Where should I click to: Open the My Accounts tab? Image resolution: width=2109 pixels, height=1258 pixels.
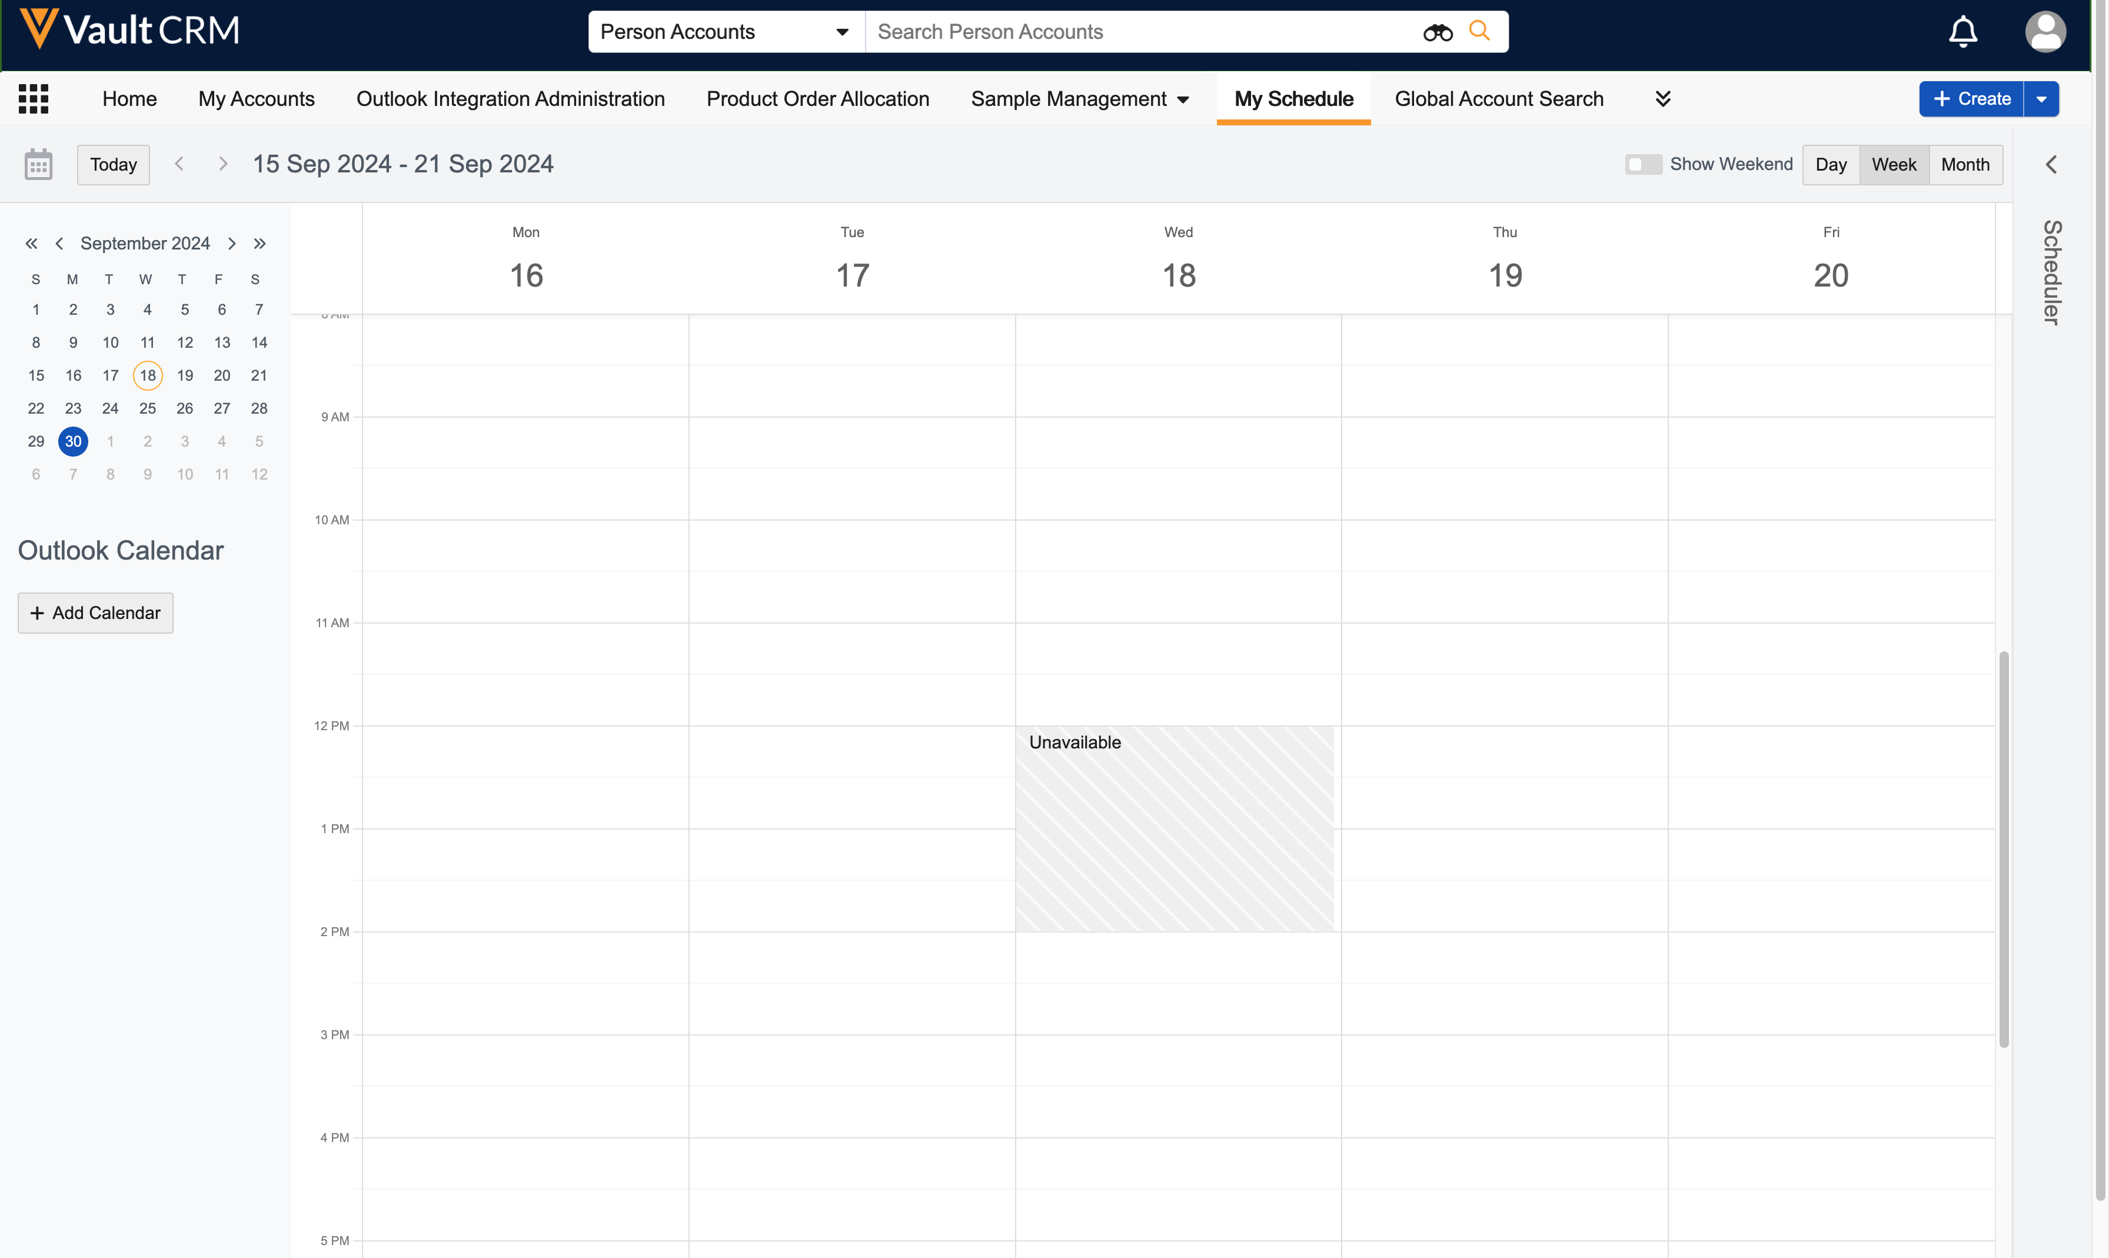pyautogui.click(x=256, y=99)
